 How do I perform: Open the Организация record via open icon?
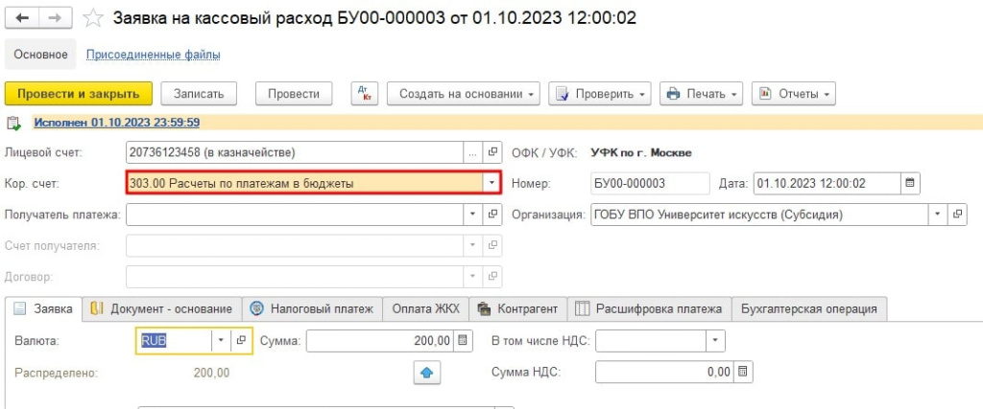(957, 215)
